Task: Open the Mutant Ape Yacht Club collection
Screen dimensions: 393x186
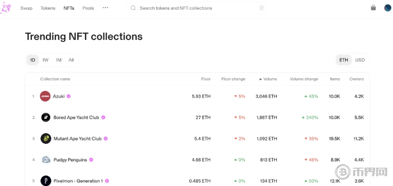Action: tap(78, 138)
